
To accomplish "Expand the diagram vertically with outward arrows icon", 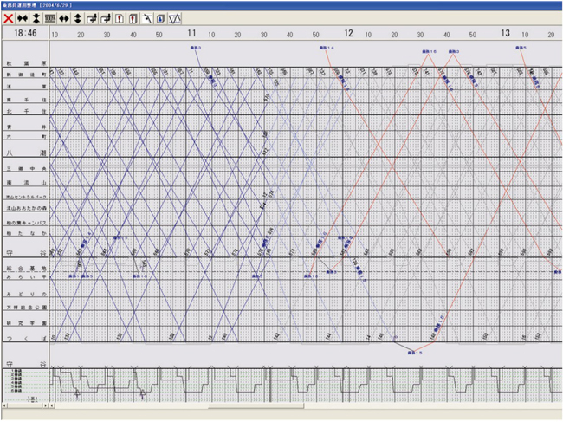I will [x=78, y=19].
